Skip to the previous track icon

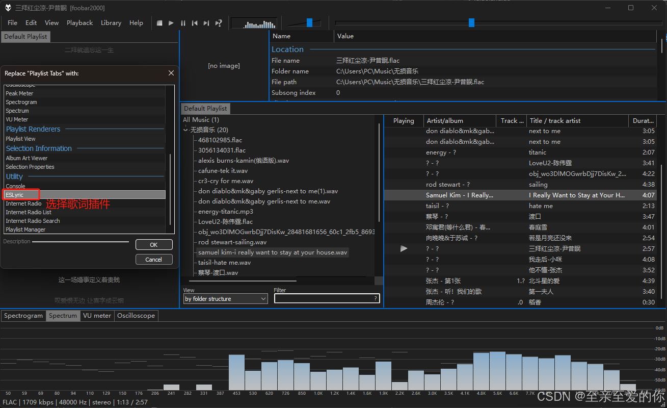(x=195, y=22)
